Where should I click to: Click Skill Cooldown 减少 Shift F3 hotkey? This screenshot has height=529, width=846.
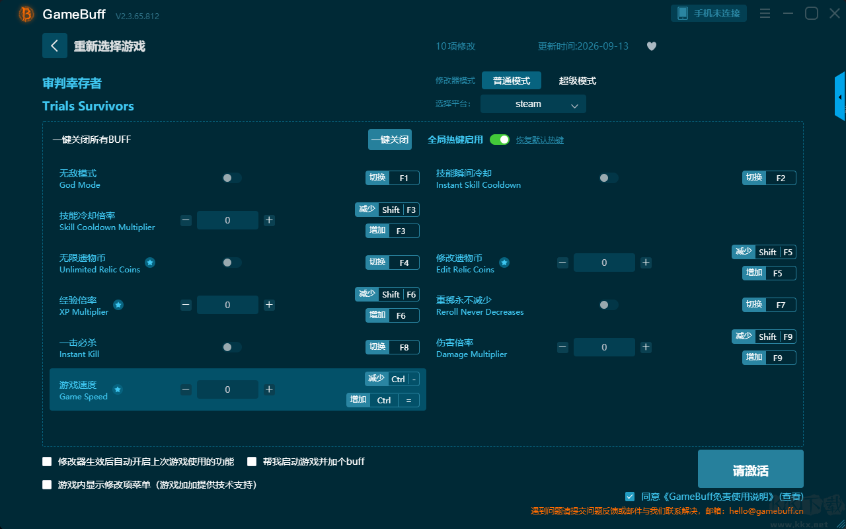coord(387,210)
